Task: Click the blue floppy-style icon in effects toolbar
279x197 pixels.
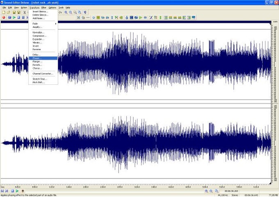Action: pos(131,18)
